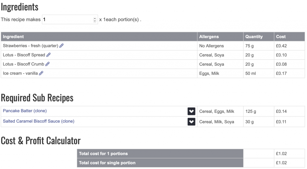Increase portions with the stepper up arrow
Image resolution: width=307 pixels, height=169 pixels.
[95, 18]
